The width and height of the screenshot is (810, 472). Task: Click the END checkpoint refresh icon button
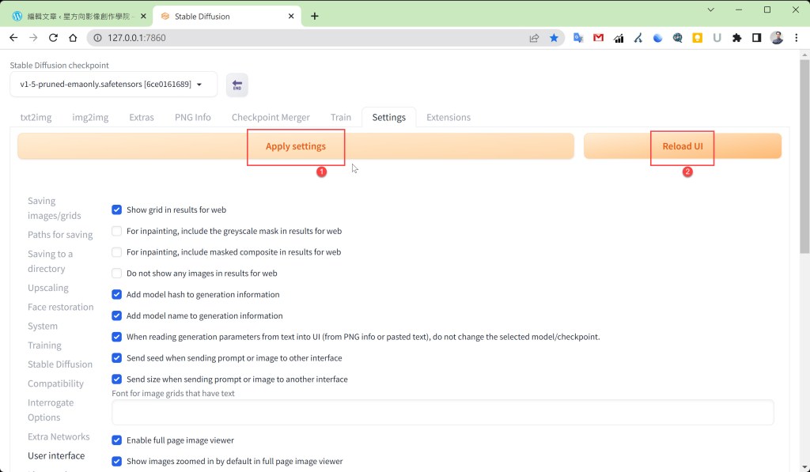point(237,85)
